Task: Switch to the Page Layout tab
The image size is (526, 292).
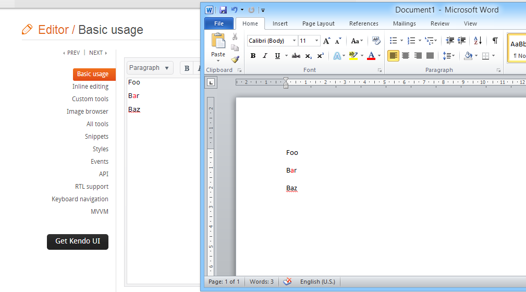Action: point(319,23)
